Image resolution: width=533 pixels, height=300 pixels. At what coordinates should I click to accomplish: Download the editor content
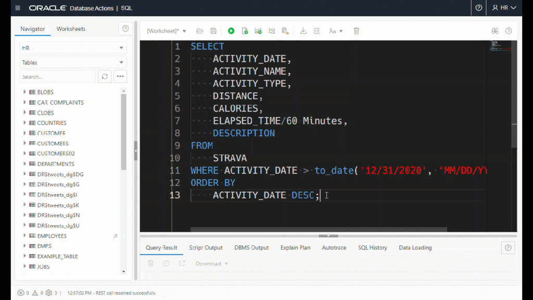[x=303, y=31]
